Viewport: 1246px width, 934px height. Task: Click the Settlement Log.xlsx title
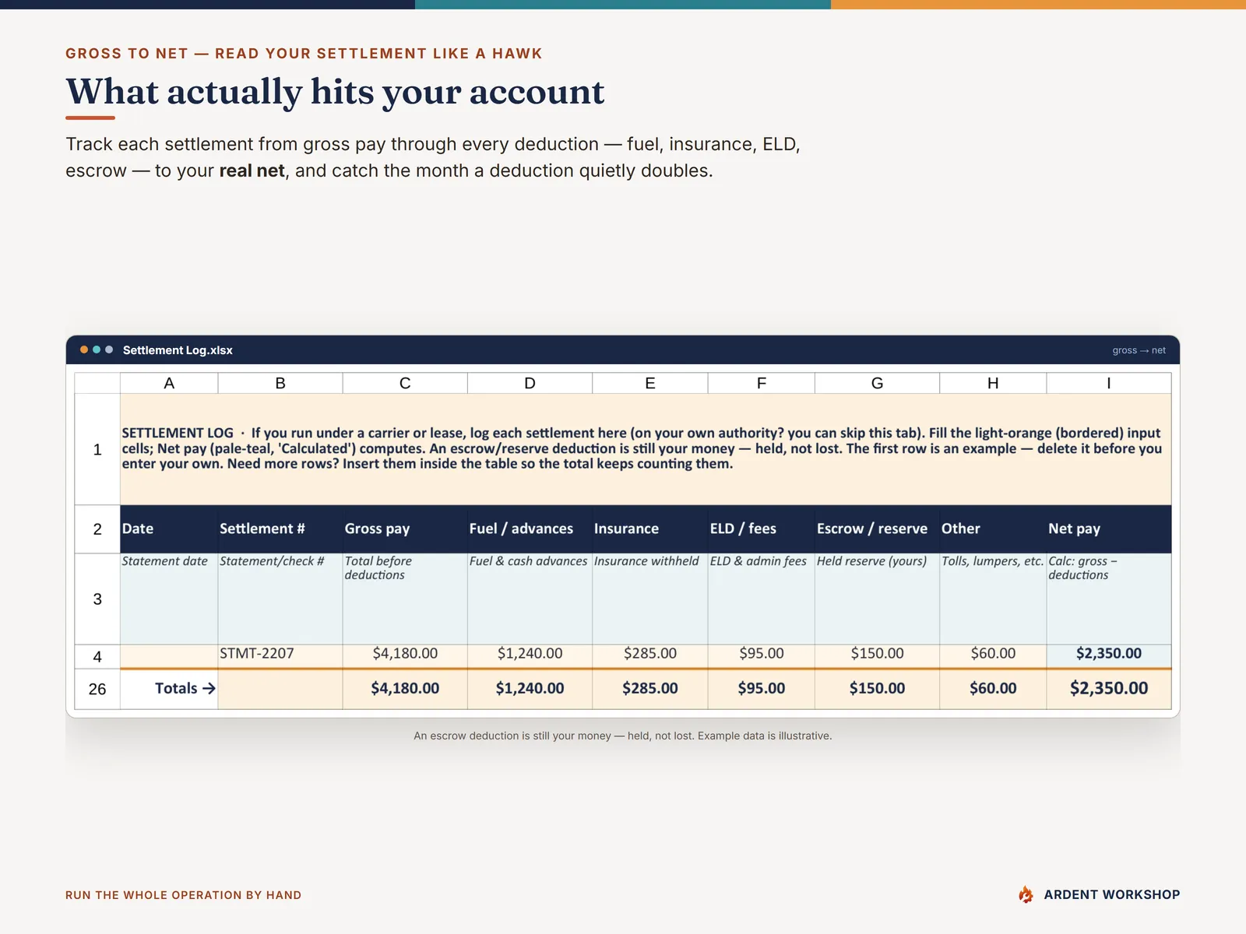pyautogui.click(x=178, y=350)
